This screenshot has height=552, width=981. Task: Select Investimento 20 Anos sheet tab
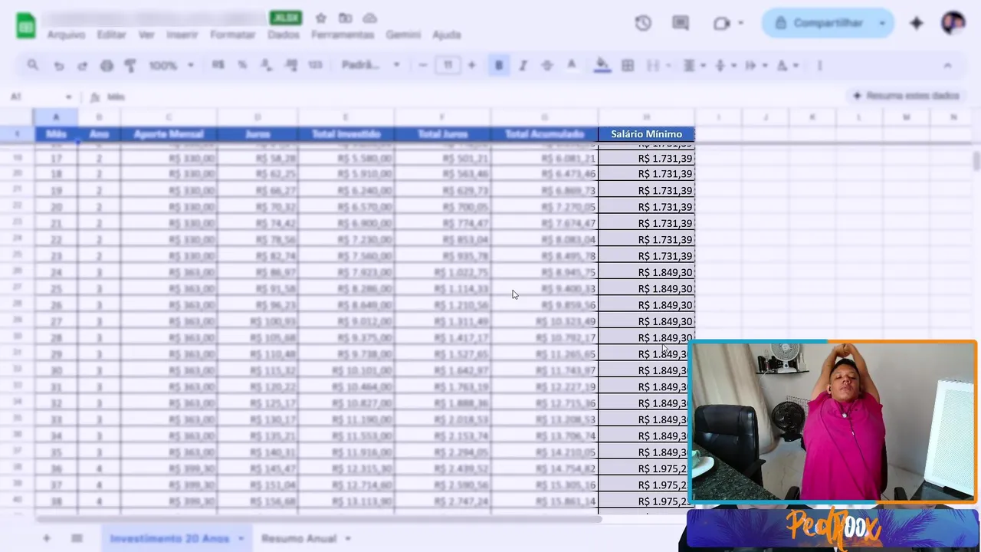pyautogui.click(x=170, y=539)
